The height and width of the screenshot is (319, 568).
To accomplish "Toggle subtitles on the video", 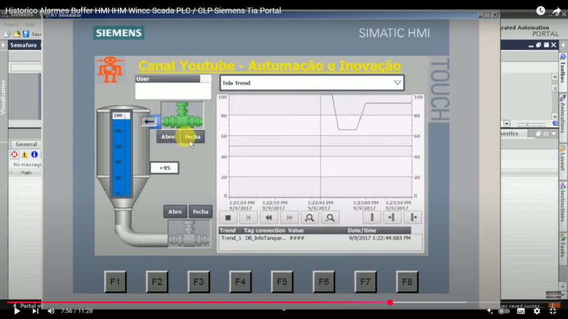I will pos(521,311).
